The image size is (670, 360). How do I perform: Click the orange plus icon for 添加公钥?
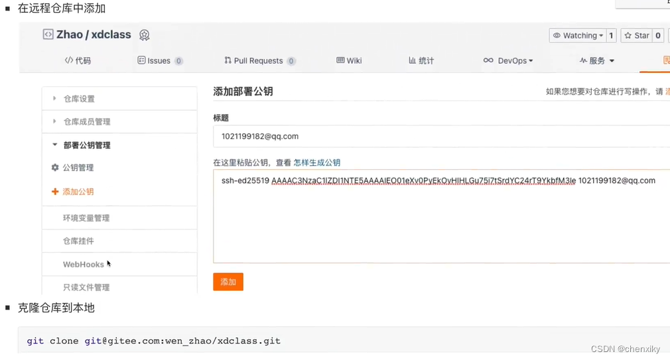[55, 192]
